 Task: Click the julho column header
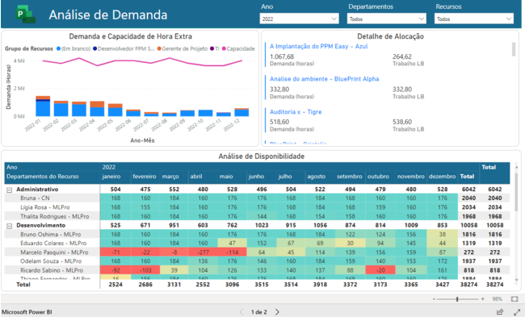pos(285,176)
